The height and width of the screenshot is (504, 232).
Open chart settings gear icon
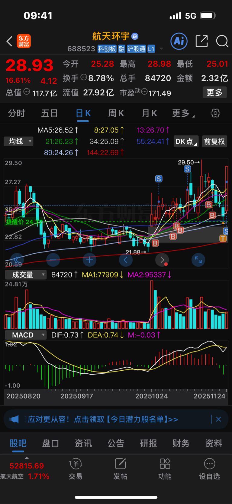215,113
